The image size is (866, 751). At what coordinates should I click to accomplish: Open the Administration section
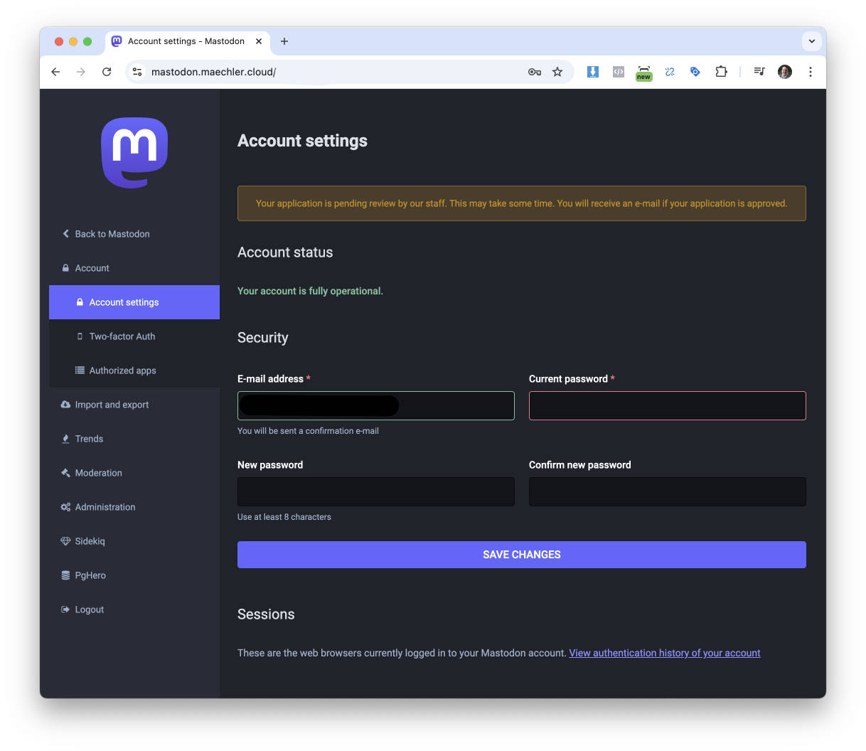pyautogui.click(x=105, y=507)
